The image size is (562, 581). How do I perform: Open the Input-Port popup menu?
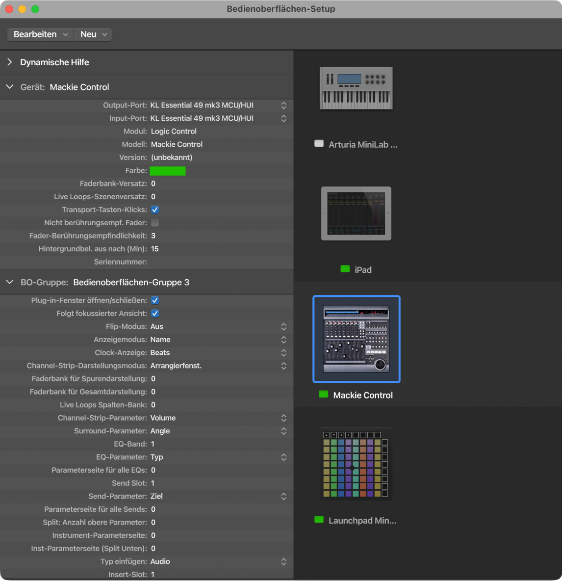(218, 118)
